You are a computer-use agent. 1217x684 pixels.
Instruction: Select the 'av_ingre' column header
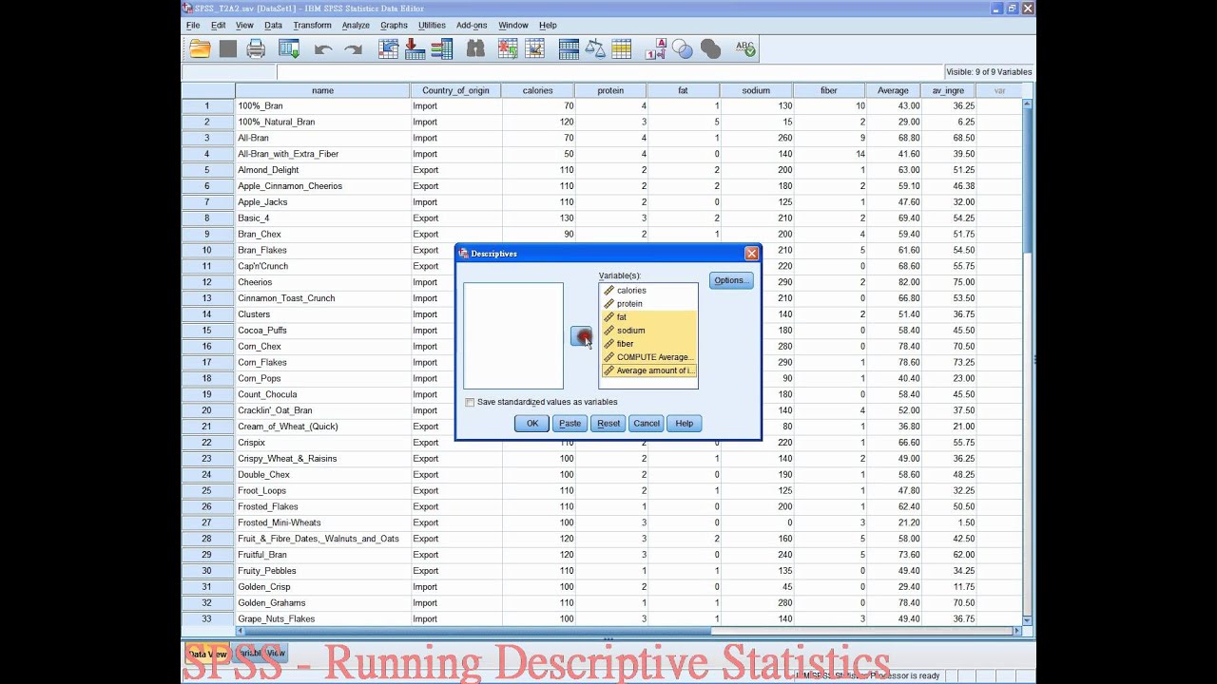(x=948, y=90)
